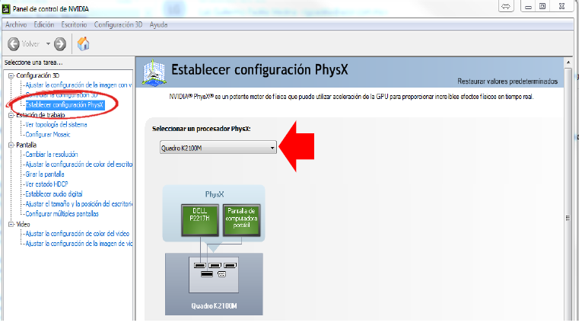Open Ajustar la configuración de color del video

(x=77, y=234)
